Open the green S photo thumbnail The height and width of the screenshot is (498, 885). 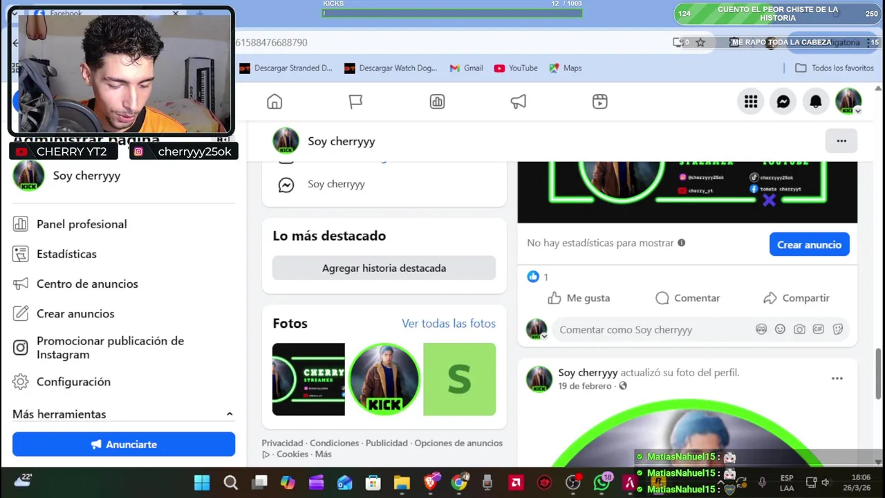click(x=459, y=379)
